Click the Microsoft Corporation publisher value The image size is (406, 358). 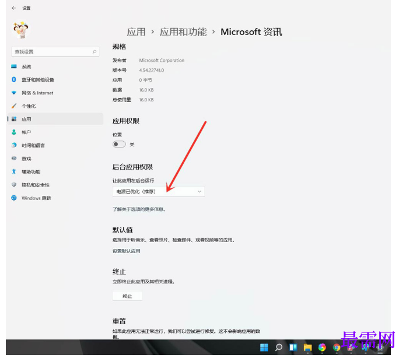[x=162, y=60]
